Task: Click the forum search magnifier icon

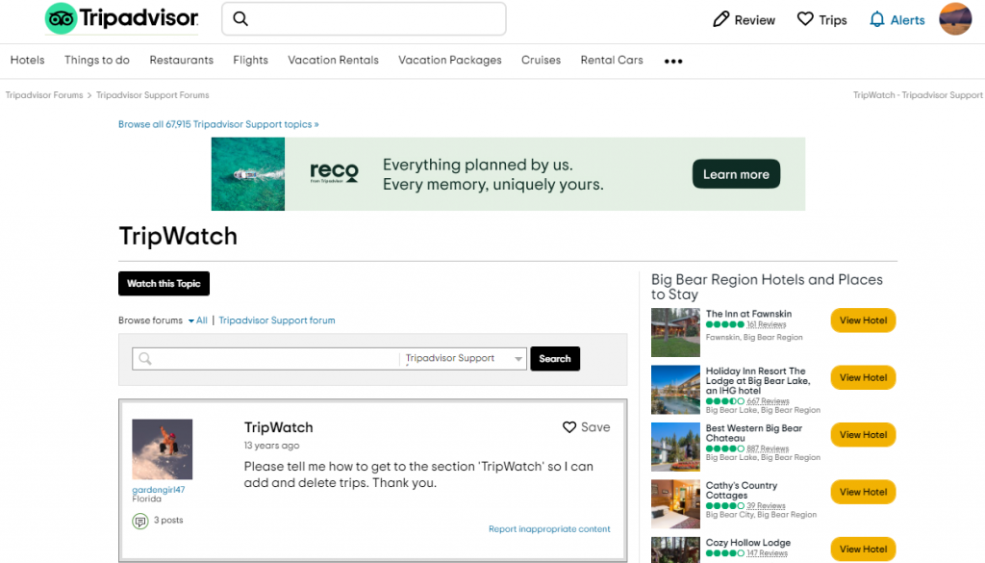Action: tap(145, 358)
